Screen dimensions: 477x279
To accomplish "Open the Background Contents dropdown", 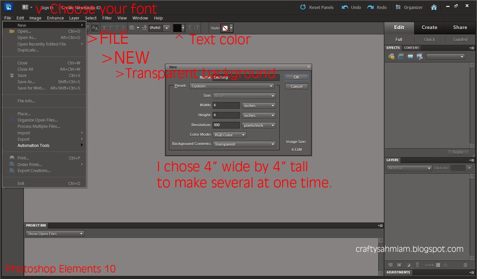I will coord(244,144).
